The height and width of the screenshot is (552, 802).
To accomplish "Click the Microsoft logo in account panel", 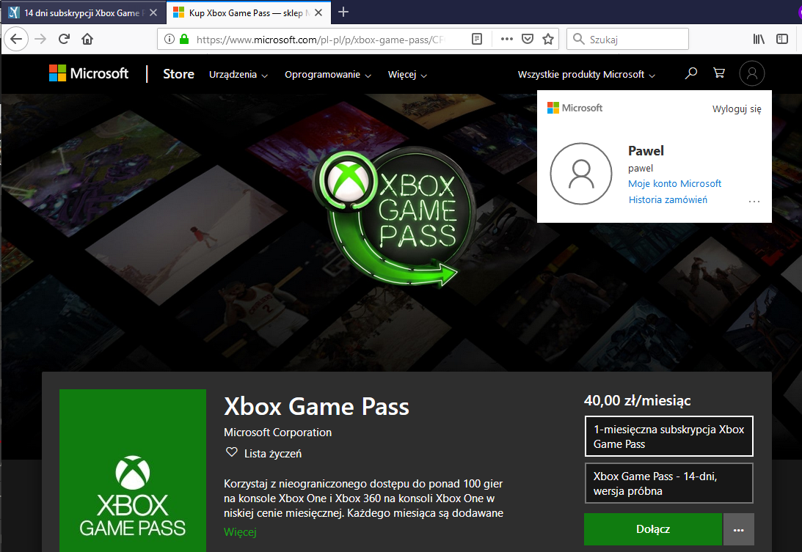I will tap(575, 108).
